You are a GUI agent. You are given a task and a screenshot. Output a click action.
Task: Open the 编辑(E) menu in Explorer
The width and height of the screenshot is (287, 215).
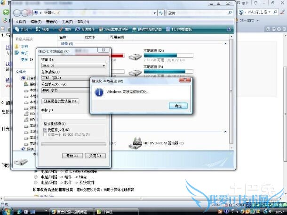(36, 22)
